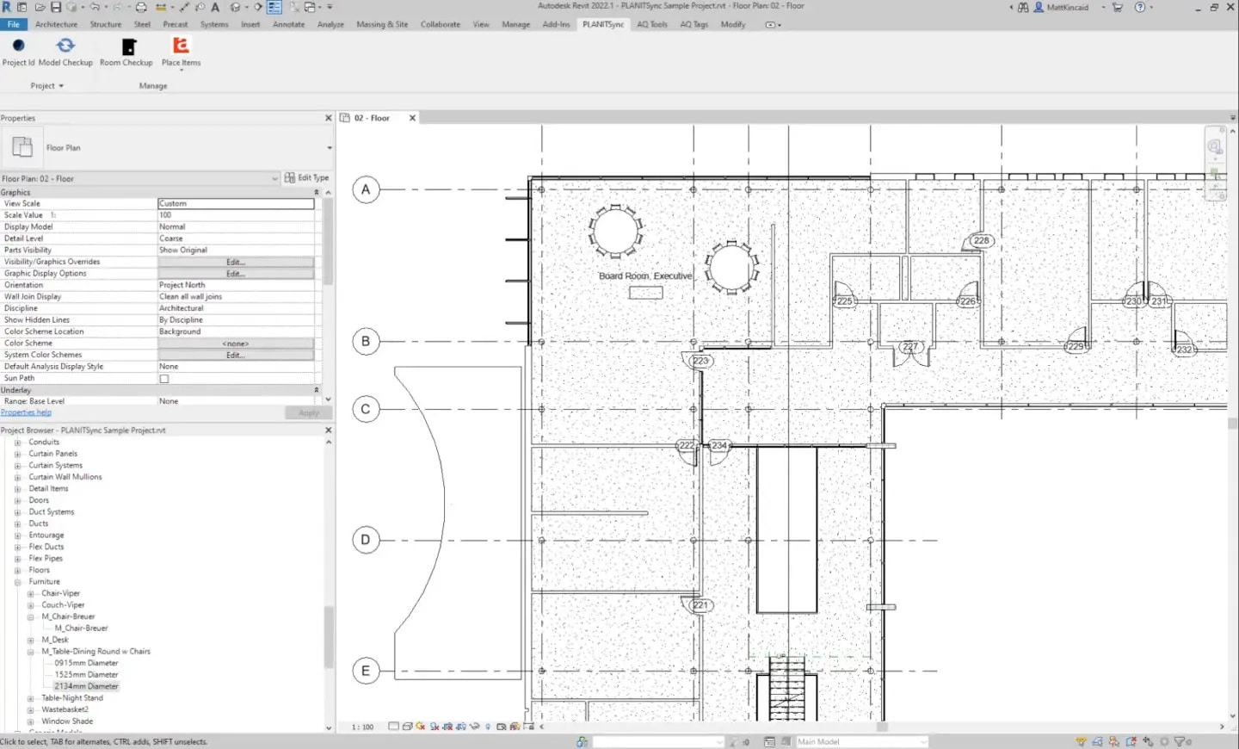Click the Color Scheme <none> button

tap(236, 344)
